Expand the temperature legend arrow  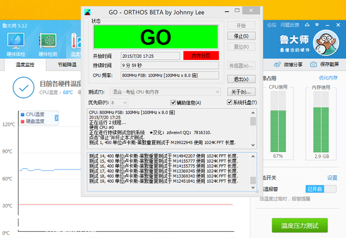pos(57,118)
